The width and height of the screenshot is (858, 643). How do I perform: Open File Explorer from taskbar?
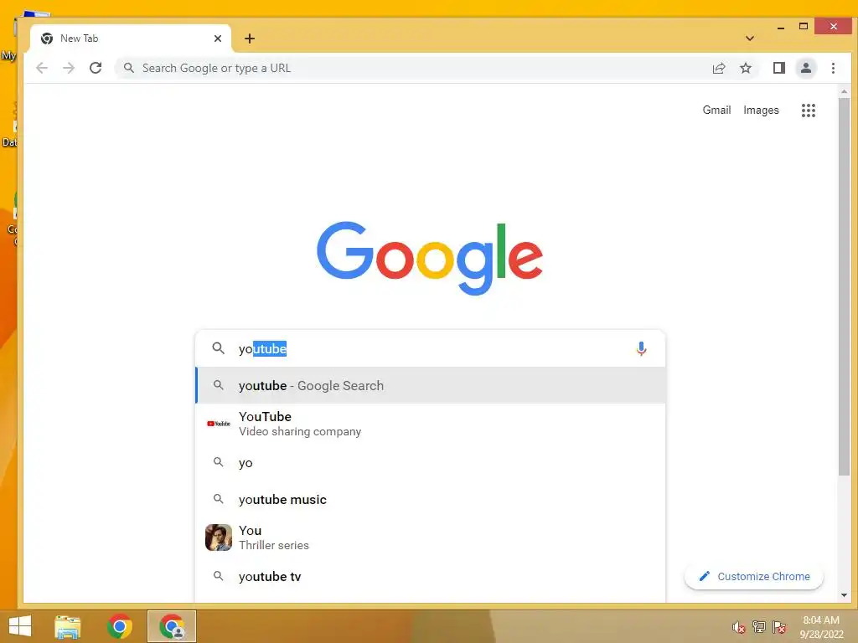coord(68,626)
